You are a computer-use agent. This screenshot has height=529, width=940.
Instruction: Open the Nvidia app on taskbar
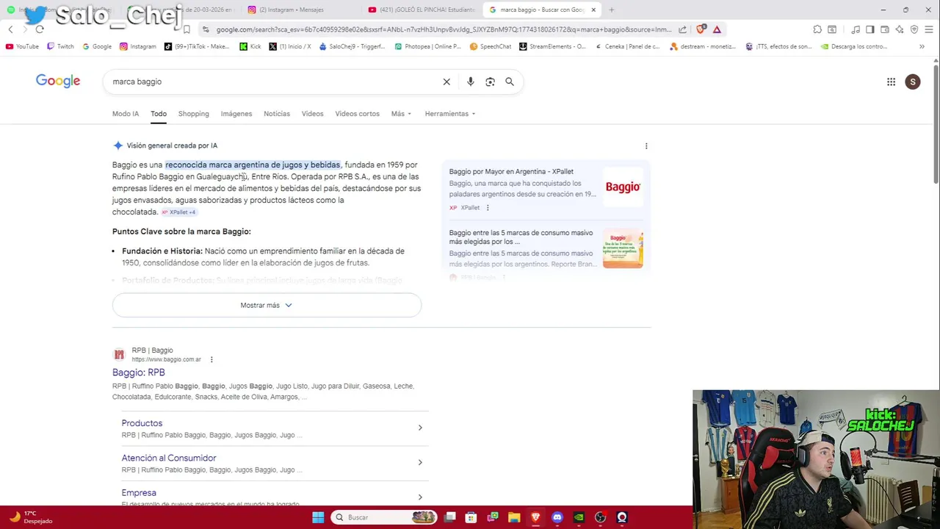click(x=579, y=517)
